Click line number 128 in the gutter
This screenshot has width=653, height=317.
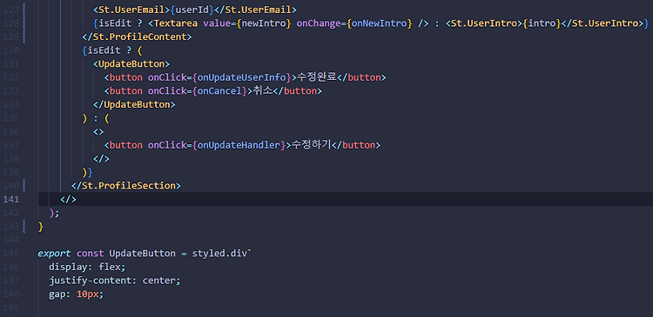10,23
